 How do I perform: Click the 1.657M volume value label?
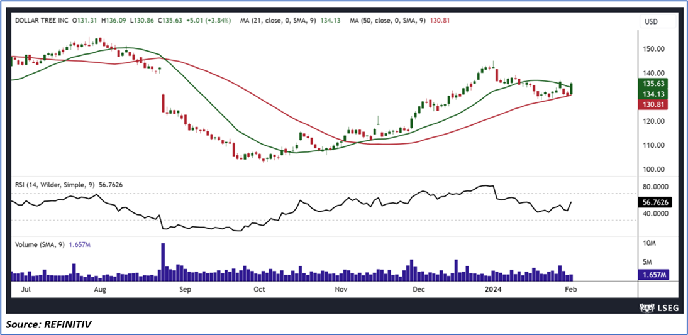click(x=655, y=275)
